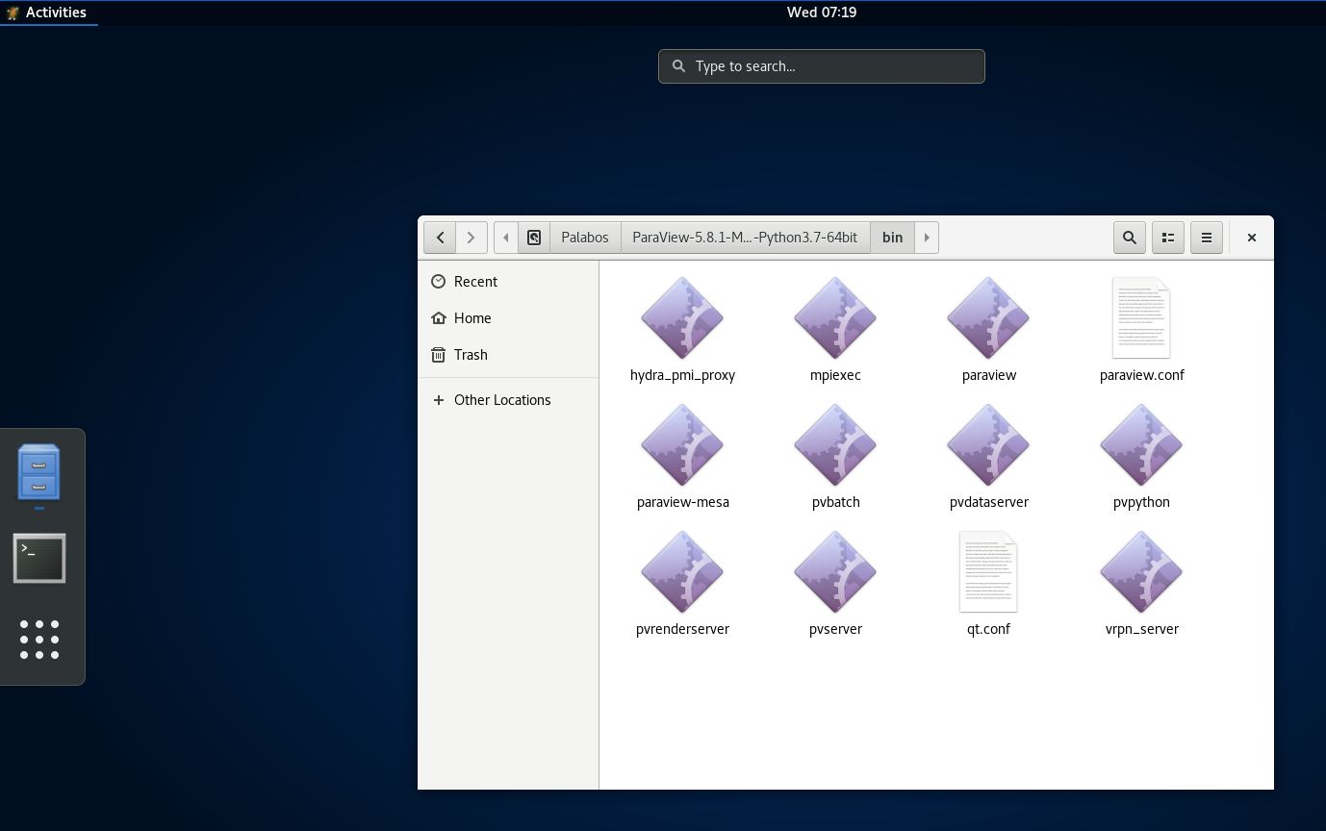
Task: Open search in file manager toolbar
Action: pos(1130,238)
